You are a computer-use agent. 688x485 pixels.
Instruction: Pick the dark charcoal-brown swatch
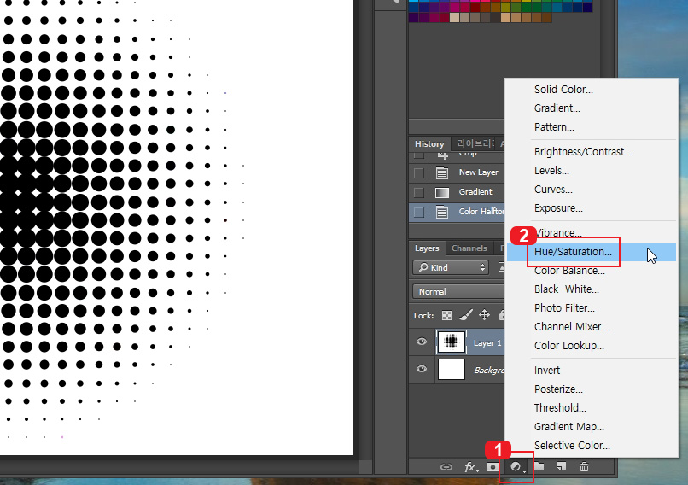pyautogui.click(x=495, y=18)
